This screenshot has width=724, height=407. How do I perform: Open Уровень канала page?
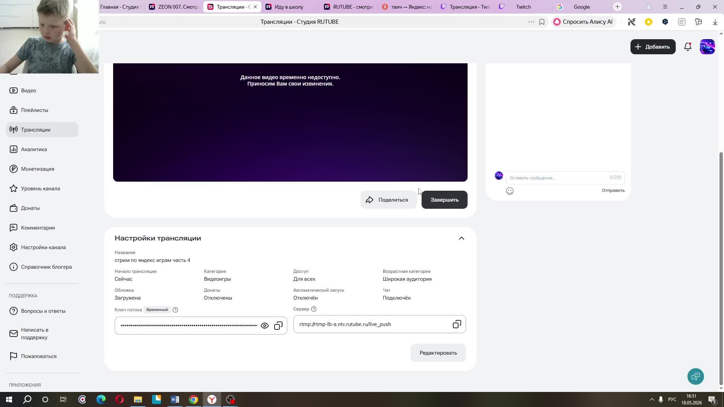coord(42,188)
